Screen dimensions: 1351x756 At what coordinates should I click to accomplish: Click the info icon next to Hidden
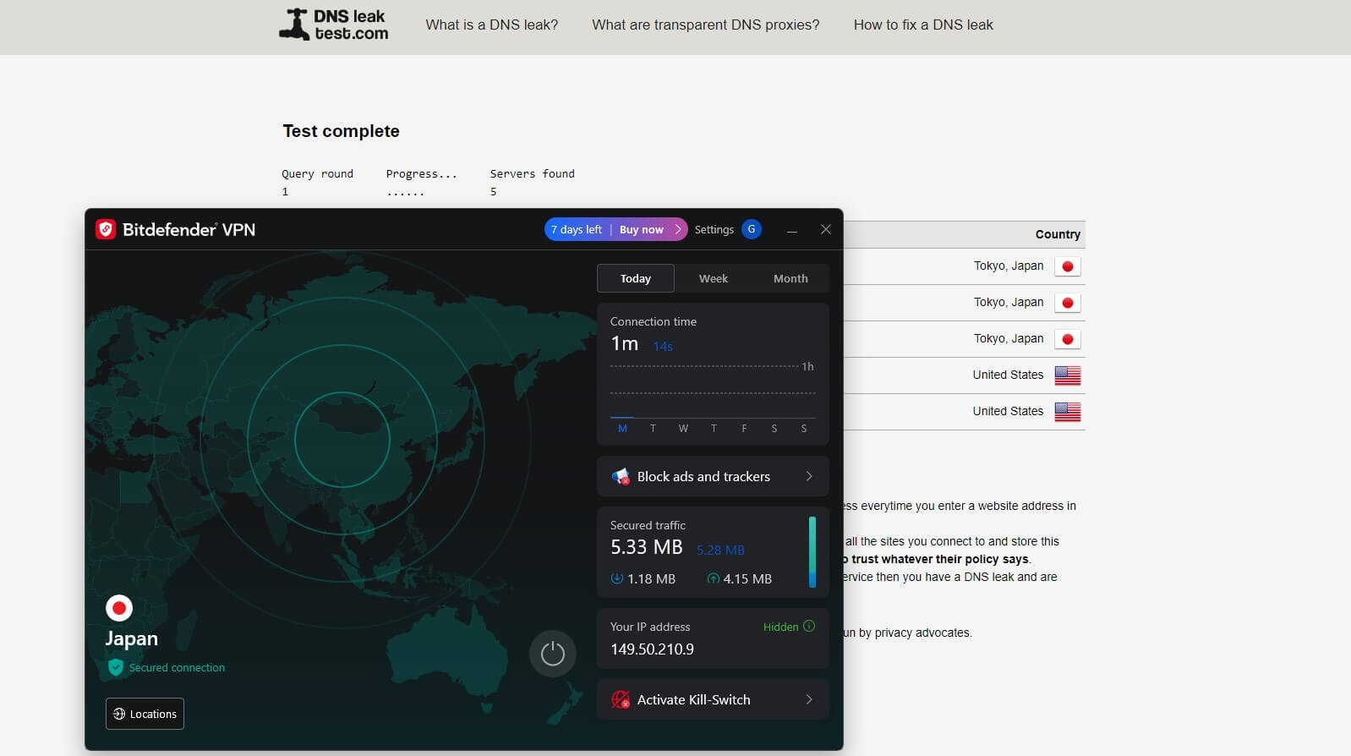pyautogui.click(x=809, y=627)
